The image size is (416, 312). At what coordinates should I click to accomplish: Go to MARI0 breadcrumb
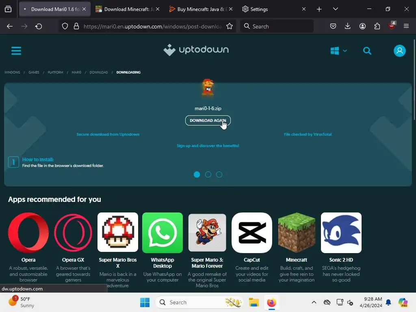(x=76, y=72)
